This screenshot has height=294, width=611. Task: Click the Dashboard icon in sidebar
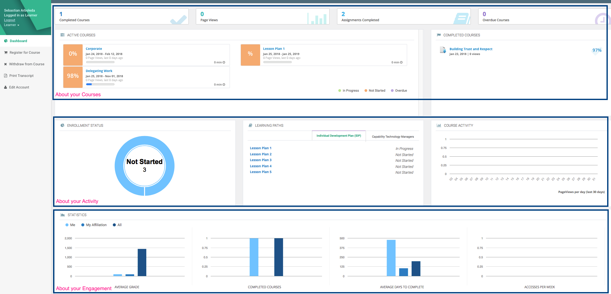tap(6, 41)
